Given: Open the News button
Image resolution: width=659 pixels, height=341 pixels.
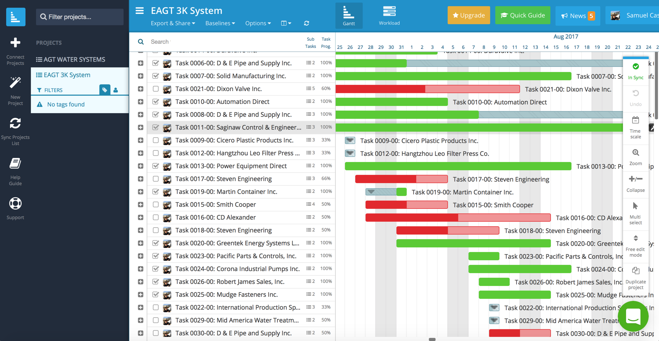Looking at the screenshot, I should pos(578,16).
